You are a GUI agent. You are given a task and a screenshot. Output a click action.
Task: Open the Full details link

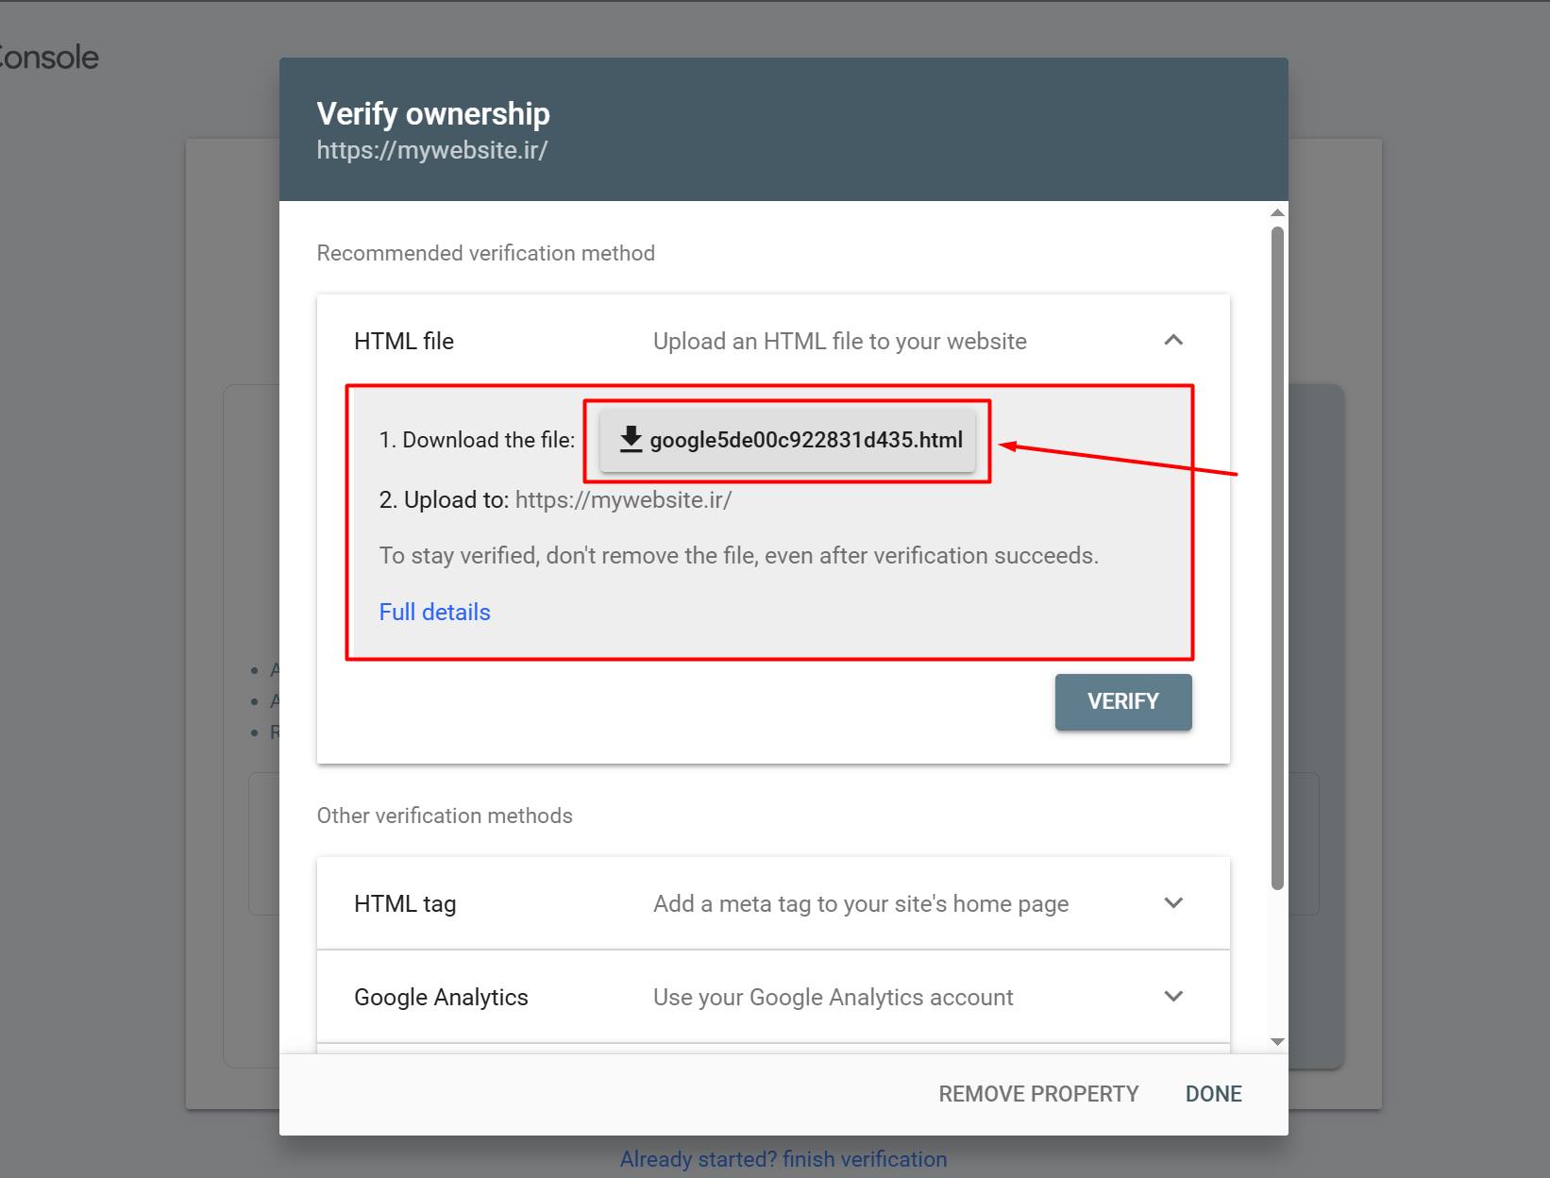point(434,612)
